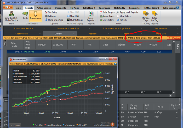The image size is (183, 128).
Task: Click the Hold'em Manager logo in graph
Action: click(112, 125)
